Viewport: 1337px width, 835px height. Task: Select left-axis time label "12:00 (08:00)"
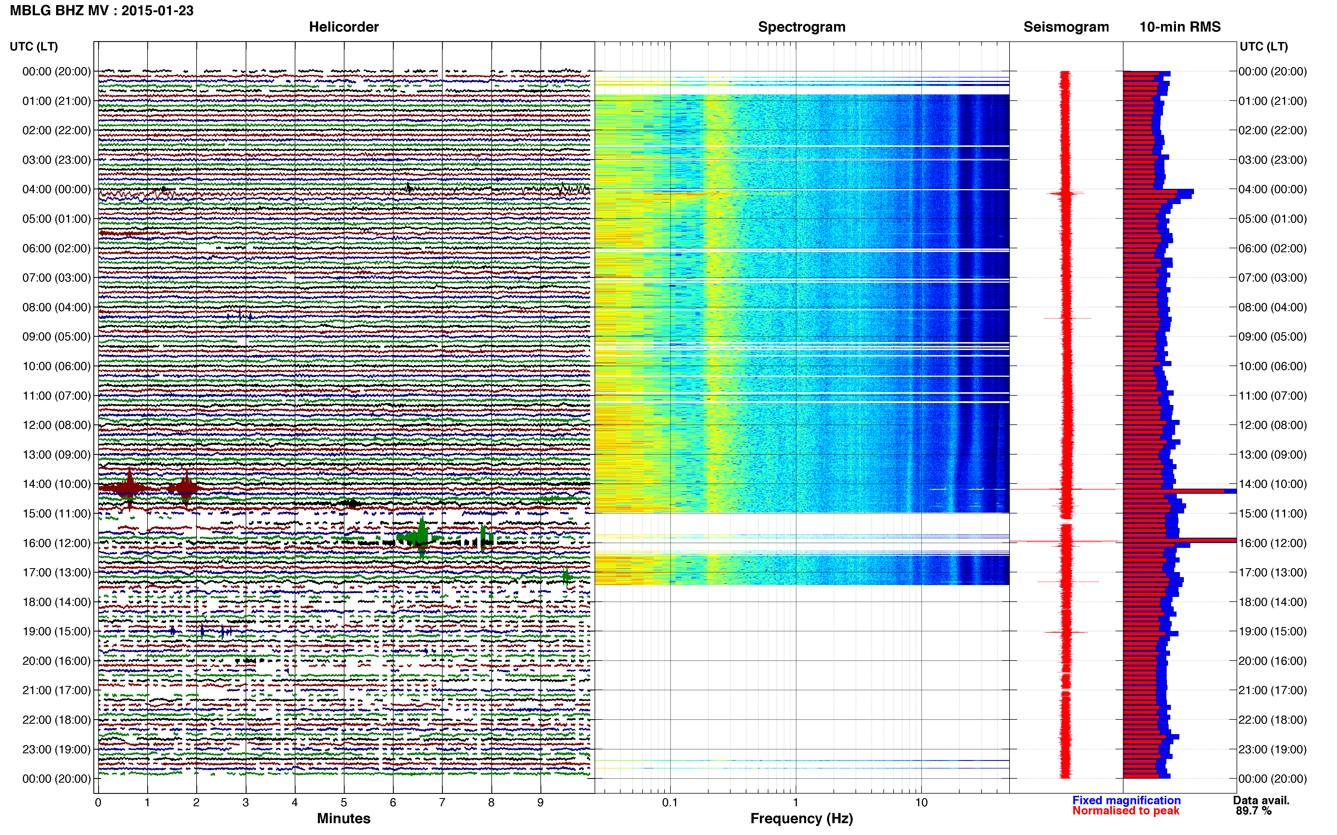[56, 425]
